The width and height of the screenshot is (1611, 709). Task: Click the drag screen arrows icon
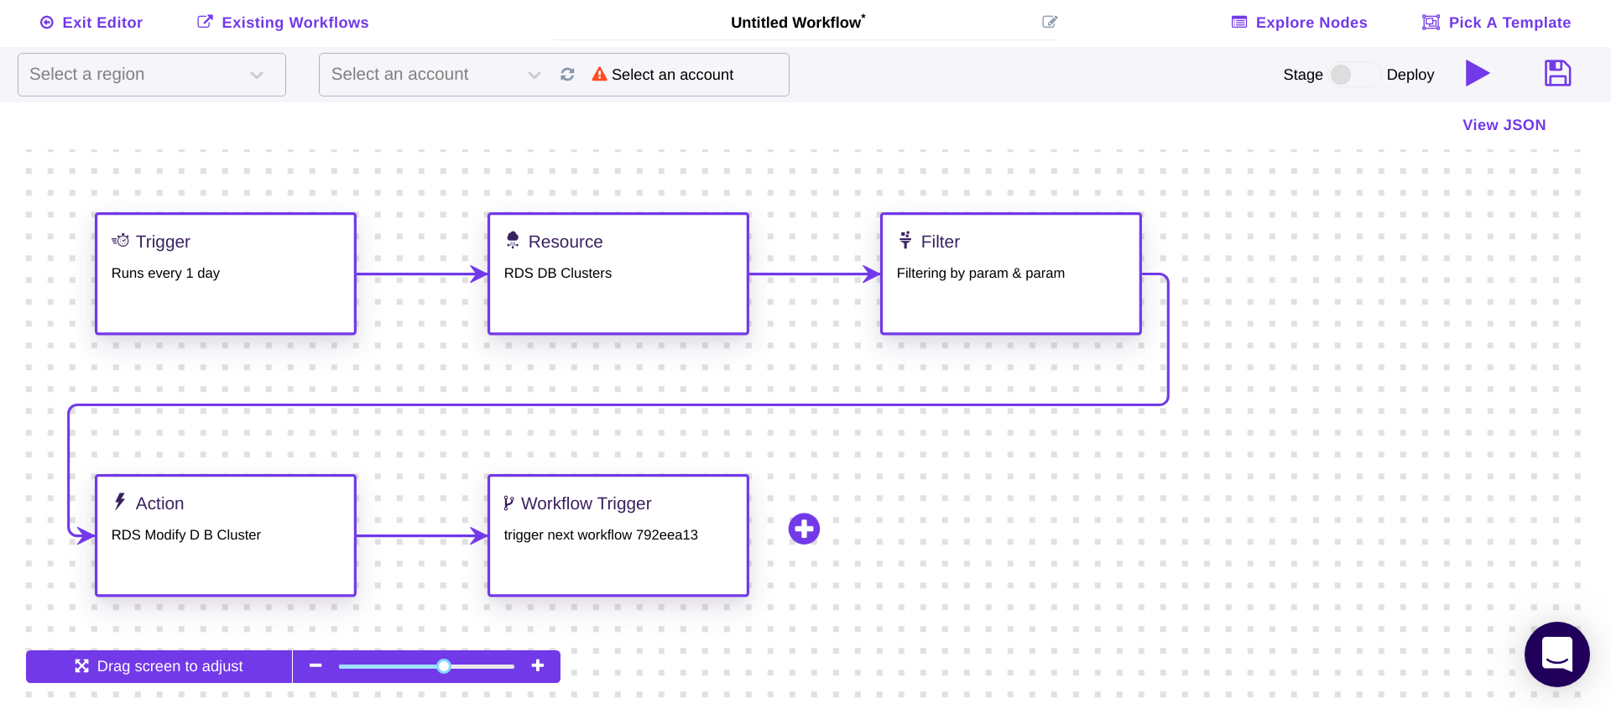(x=81, y=666)
